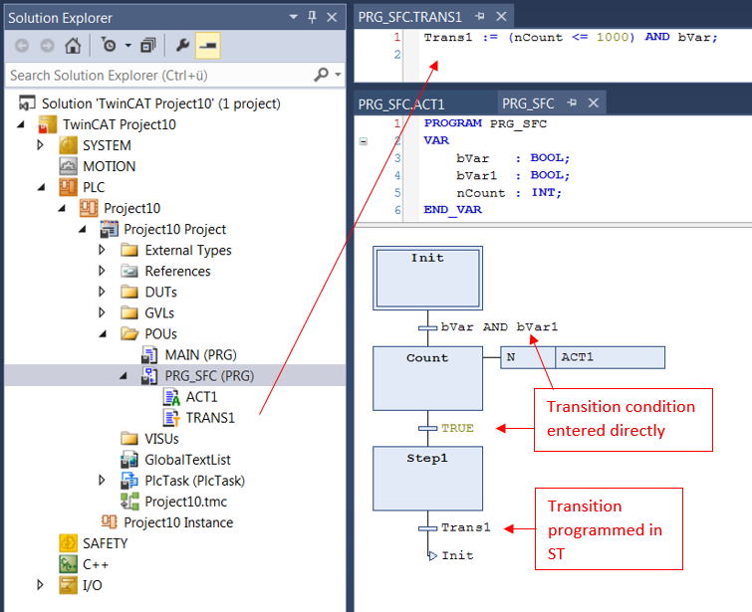Expand the PlcTask (PlcTask) node
752x612 pixels.
pos(102,480)
